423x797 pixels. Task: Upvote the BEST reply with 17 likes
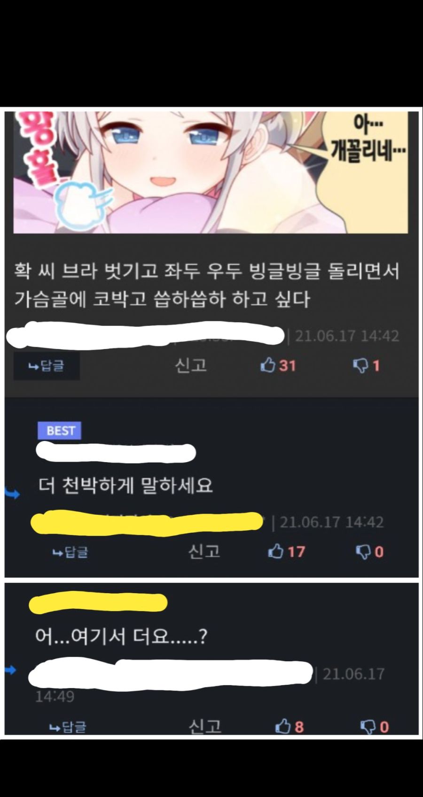click(x=286, y=551)
